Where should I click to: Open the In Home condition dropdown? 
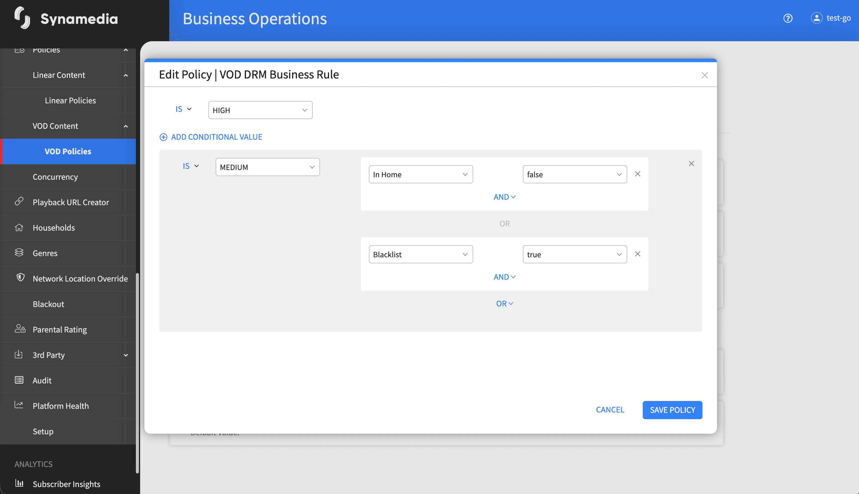point(421,174)
